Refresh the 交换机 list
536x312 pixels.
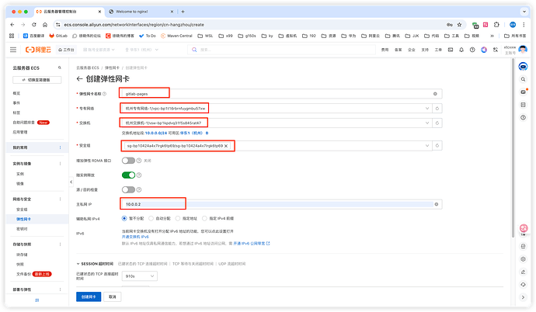tap(437, 123)
